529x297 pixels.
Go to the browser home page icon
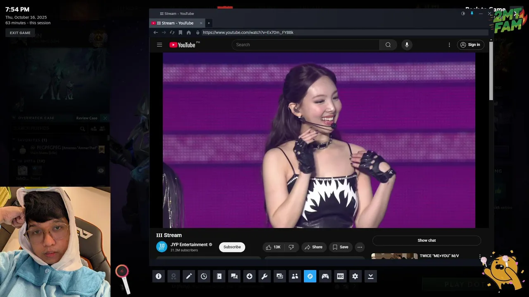click(x=188, y=32)
